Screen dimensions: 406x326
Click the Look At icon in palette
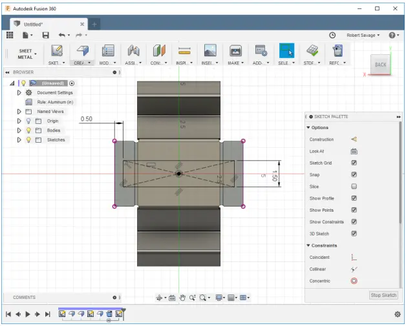(x=354, y=151)
